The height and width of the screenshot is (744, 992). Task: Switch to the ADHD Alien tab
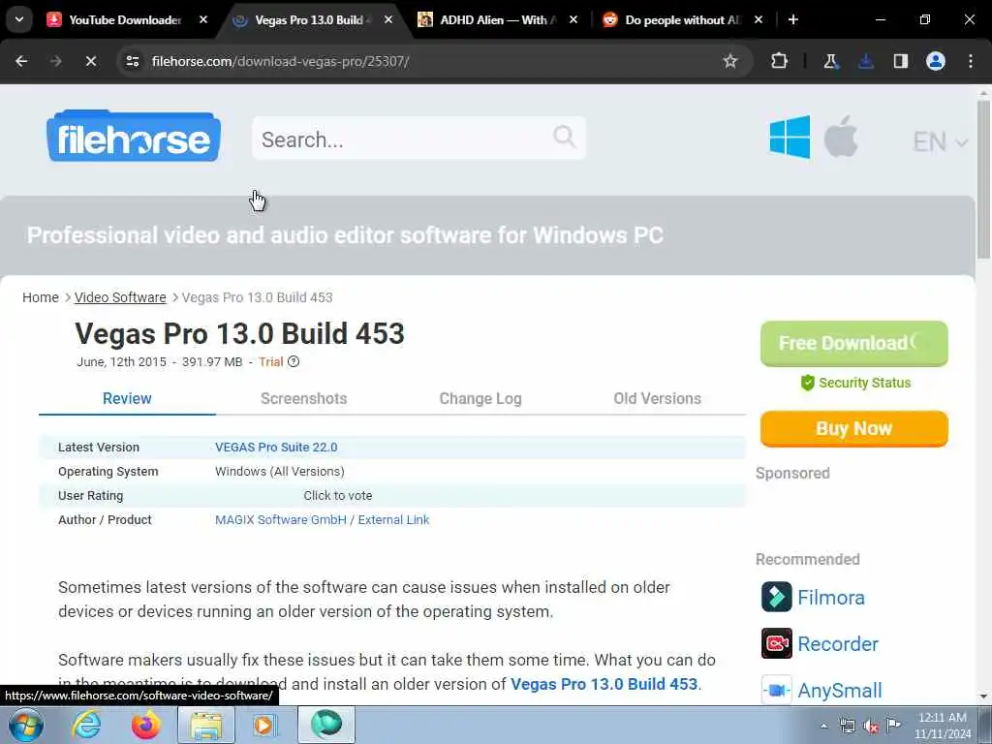pos(497,20)
